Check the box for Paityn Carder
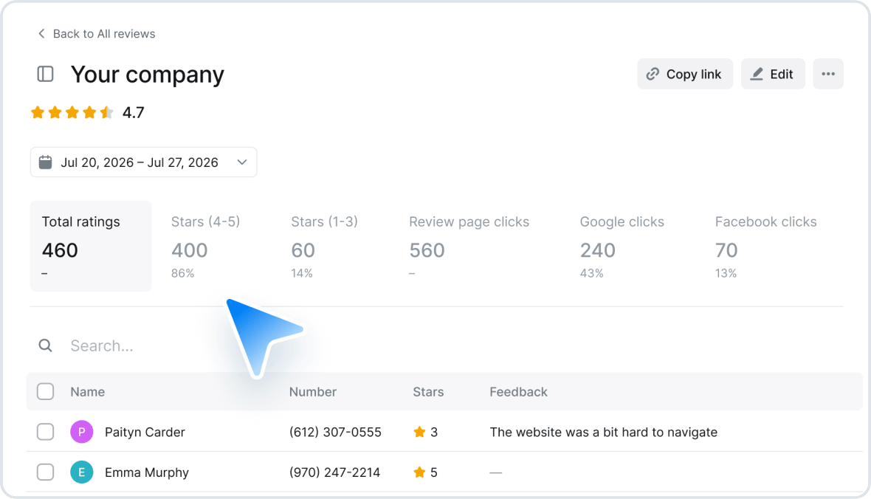 [46, 432]
